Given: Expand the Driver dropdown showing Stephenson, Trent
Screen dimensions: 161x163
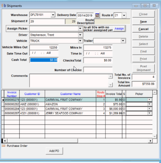Looking at the screenshot, I should click(80, 35).
